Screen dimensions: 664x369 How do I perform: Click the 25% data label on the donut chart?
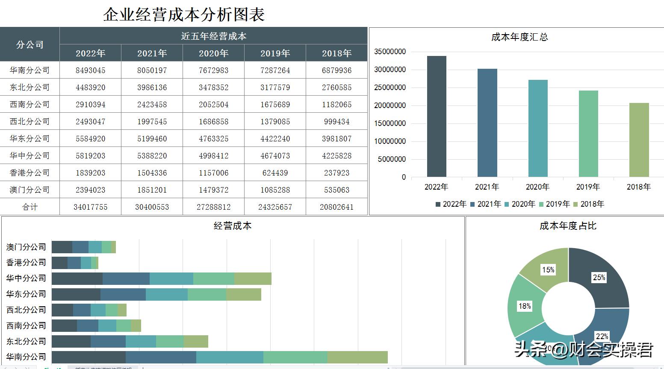599,277
